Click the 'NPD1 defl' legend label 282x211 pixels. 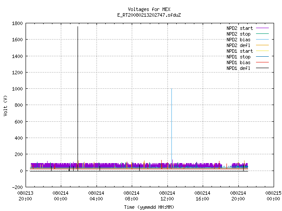[238, 69]
